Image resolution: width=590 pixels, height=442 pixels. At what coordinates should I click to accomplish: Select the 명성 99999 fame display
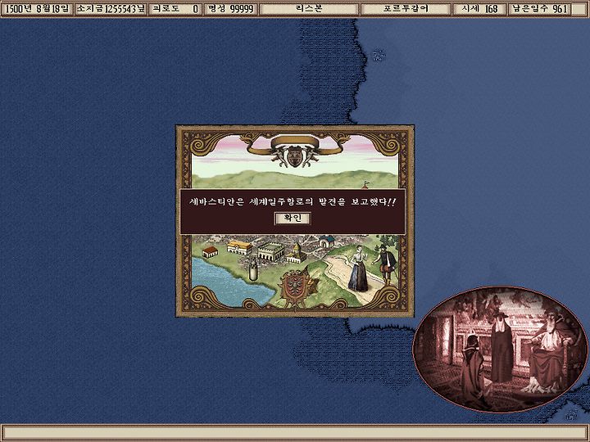coord(230,9)
